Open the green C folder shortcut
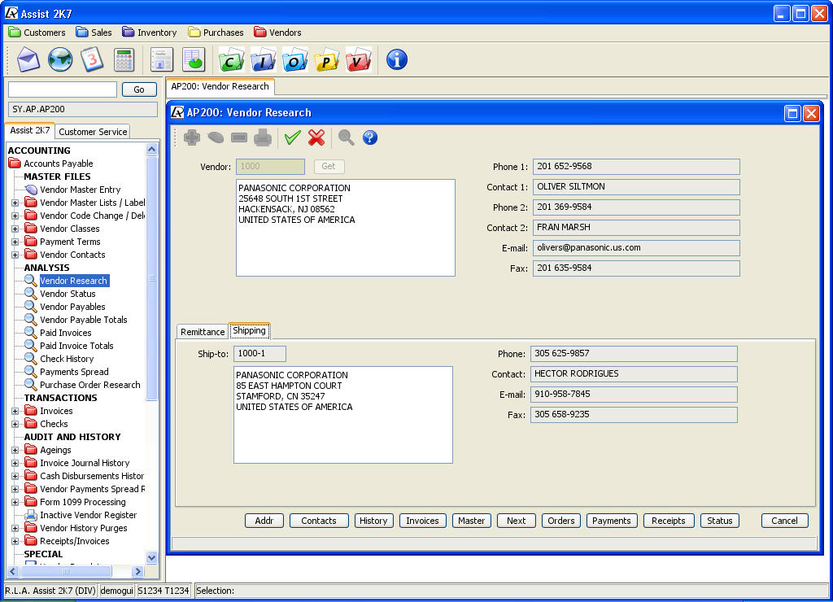 (x=231, y=59)
